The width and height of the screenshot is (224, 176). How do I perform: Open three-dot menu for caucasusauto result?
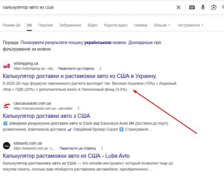pyautogui.click(x=78, y=109)
